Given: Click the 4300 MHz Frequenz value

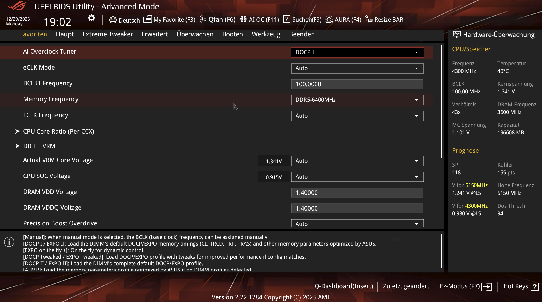Looking at the screenshot, I should tap(464, 71).
